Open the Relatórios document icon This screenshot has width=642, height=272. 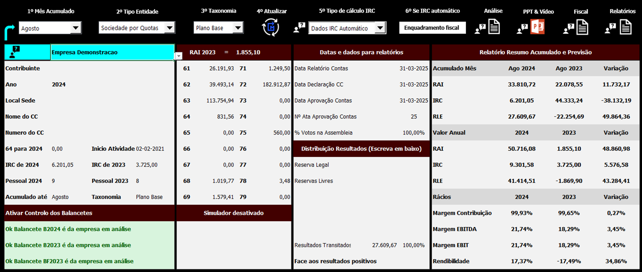(x=626, y=27)
